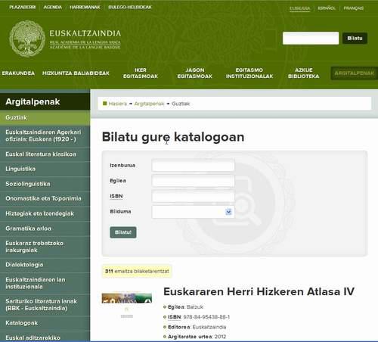Open Sarituriko literatura lanak sidebar item
378x342 pixels.
[45, 305]
